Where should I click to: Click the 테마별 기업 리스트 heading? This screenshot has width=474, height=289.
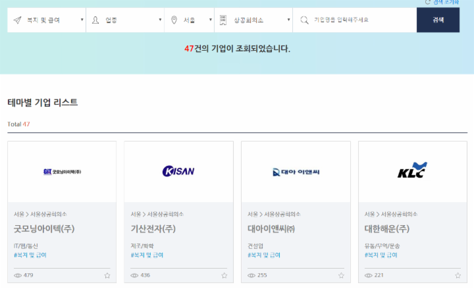point(43,103)
